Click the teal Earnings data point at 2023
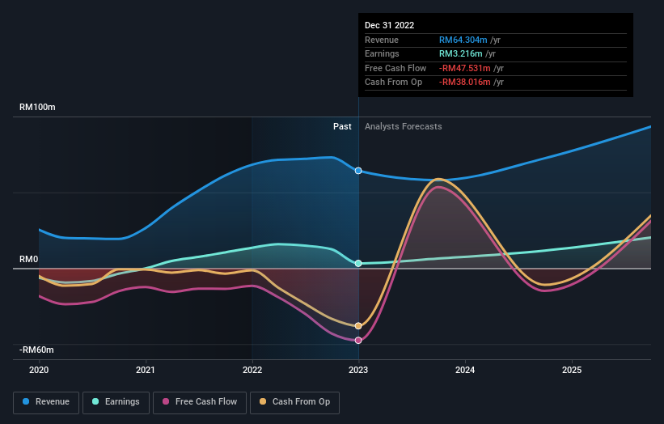Viewport: 664px width, 424px height. 358,264
